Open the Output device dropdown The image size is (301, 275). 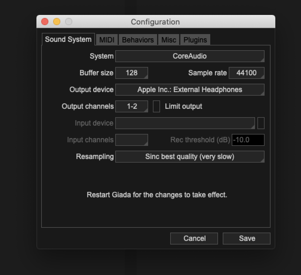tap(190, 90)
